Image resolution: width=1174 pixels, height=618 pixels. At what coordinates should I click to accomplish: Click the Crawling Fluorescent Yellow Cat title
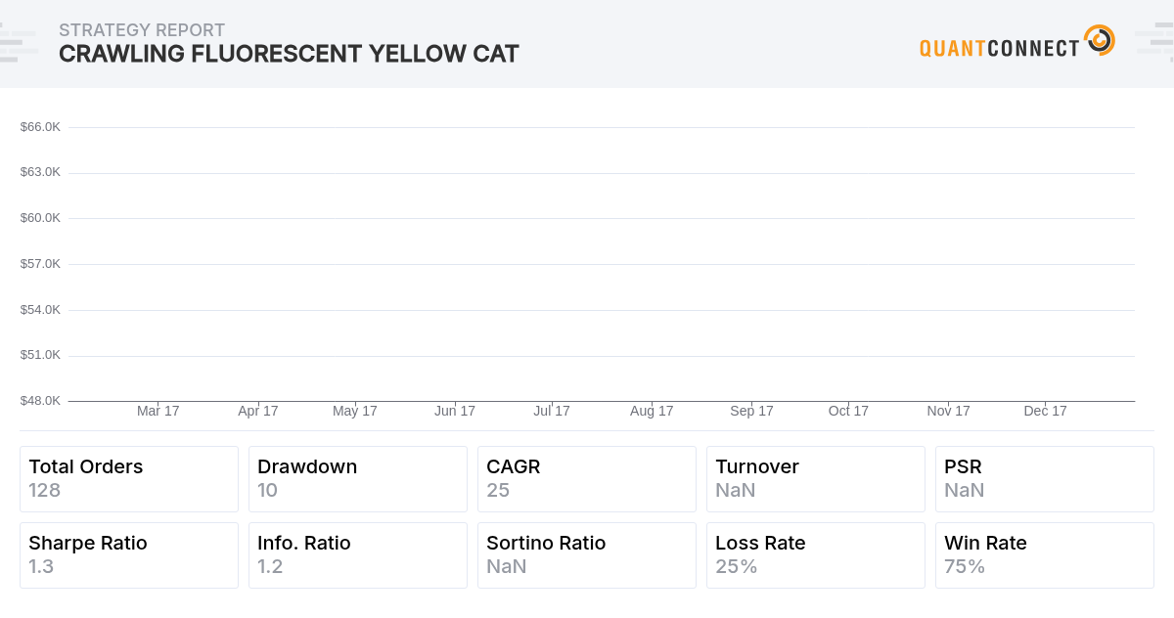click(x=289, y=54)
